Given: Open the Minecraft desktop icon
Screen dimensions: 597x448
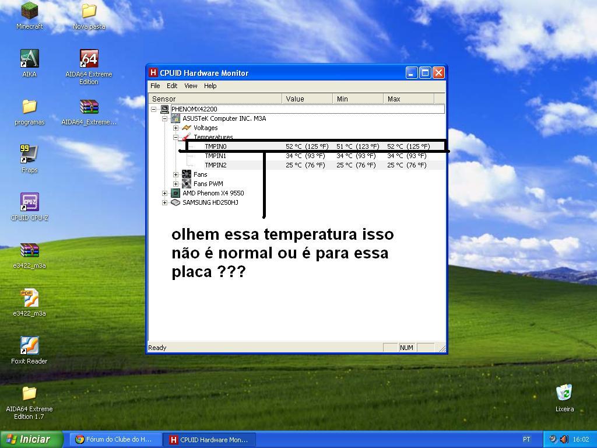Looking at the screenshot, I should pyautogui.click(x=29, y=10).
